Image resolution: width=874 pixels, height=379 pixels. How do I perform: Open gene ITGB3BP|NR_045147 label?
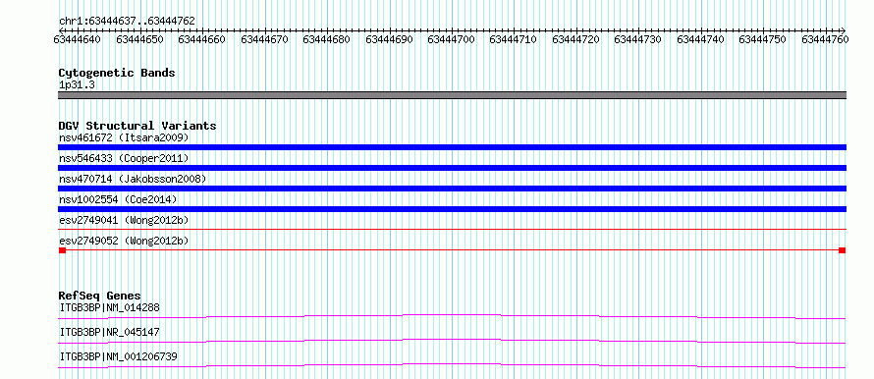tap(110, 332)
